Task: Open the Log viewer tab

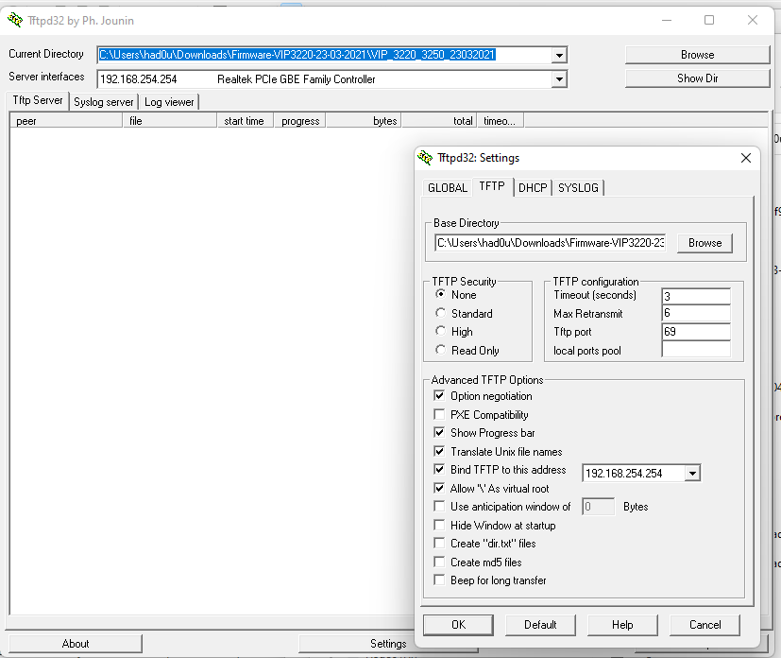Action: (x=169, y=102)
